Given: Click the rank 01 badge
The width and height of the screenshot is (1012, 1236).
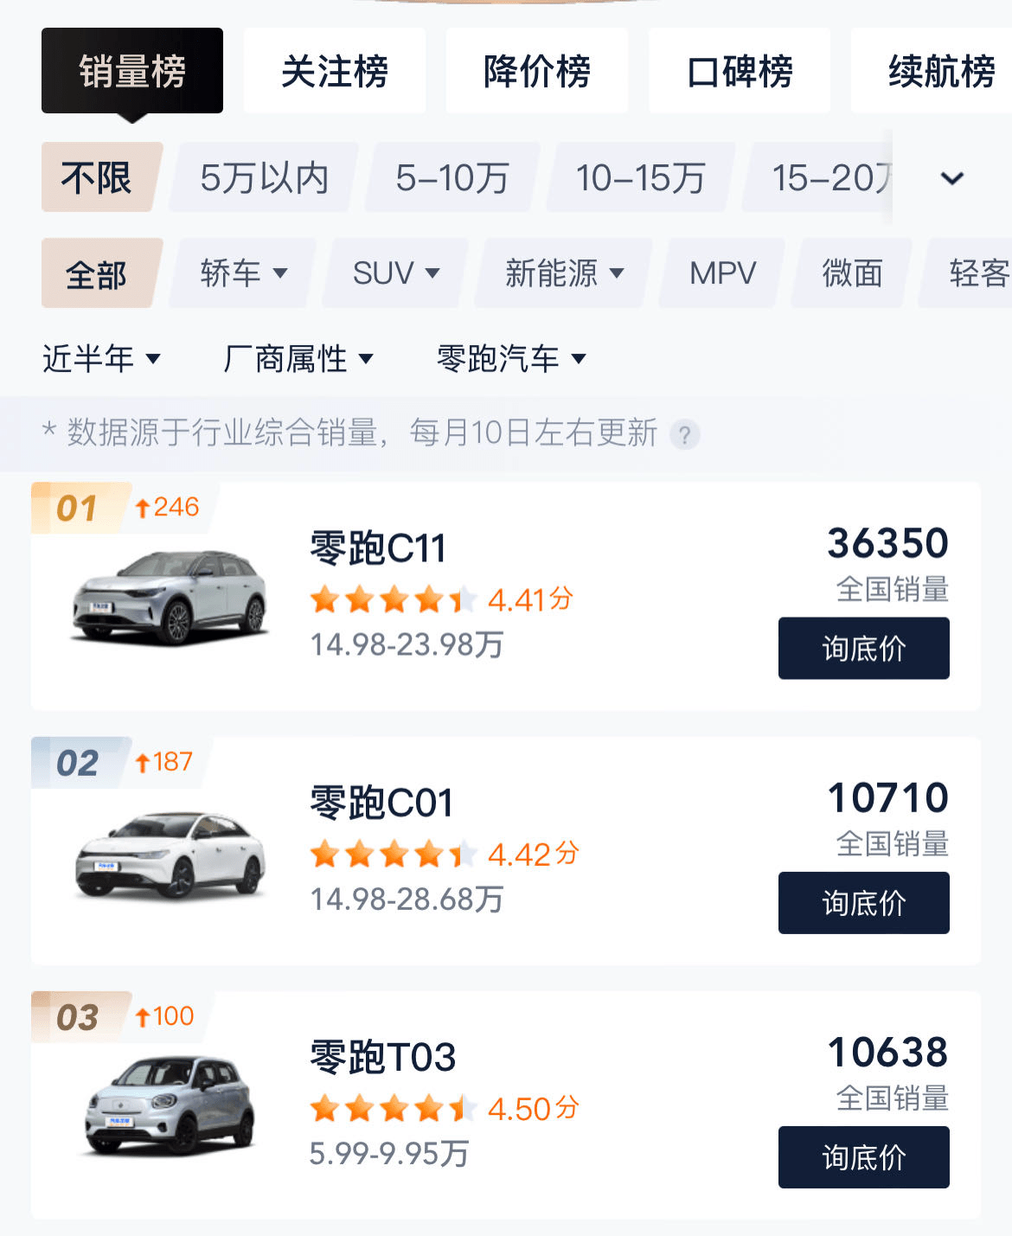Looking at the screenshot, I should click(x=78, y=508).
